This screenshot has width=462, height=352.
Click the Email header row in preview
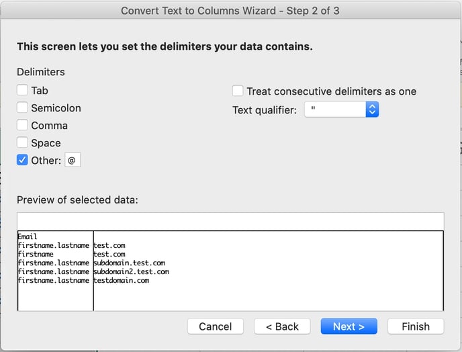coord(28,236)
